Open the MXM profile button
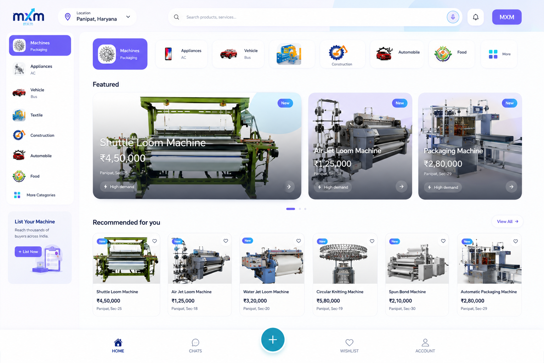Screen dimensions: 544x363 (x=507, y=17)
